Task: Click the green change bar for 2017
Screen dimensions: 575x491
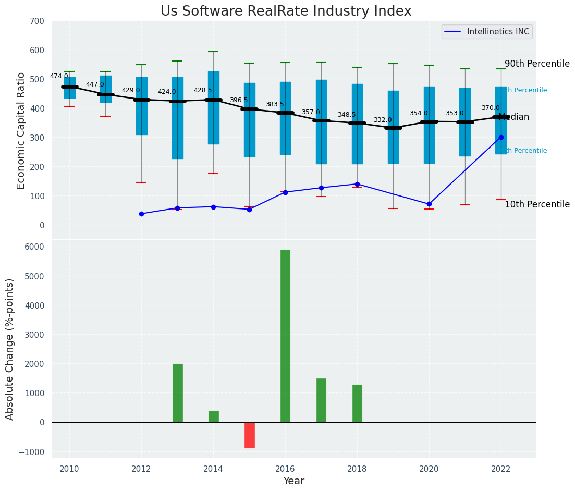Action: [321, 400]
